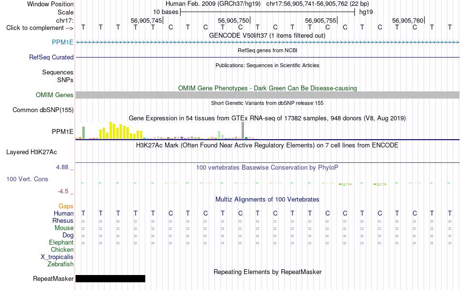
Task: Click the 10 bases scale bar line
Action: click(x=268, y=12)
